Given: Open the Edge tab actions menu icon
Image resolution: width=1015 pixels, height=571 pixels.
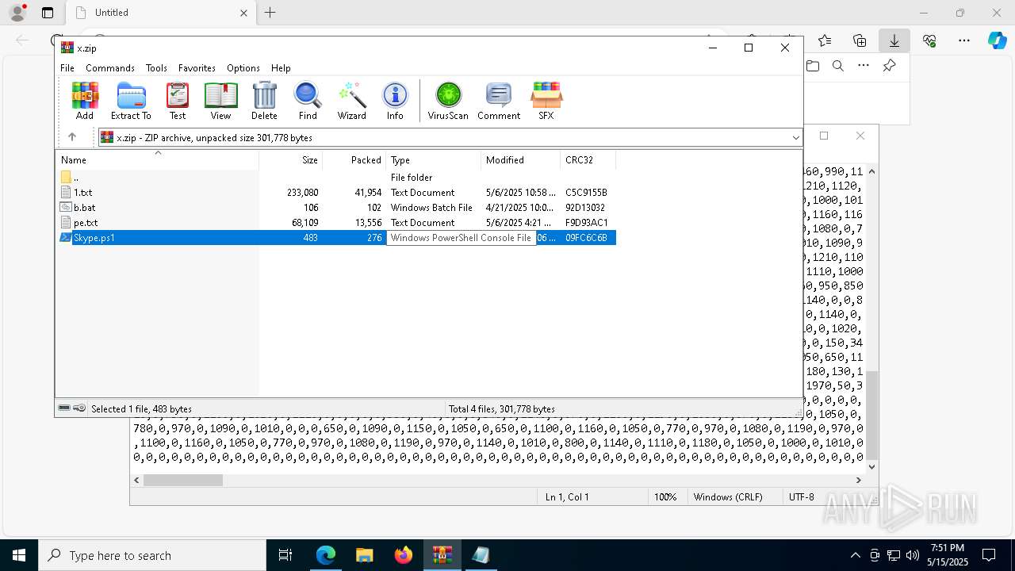Looking at the screenshot, I should click(48, 13).
